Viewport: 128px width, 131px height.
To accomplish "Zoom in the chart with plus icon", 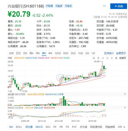I will point(98,58).
